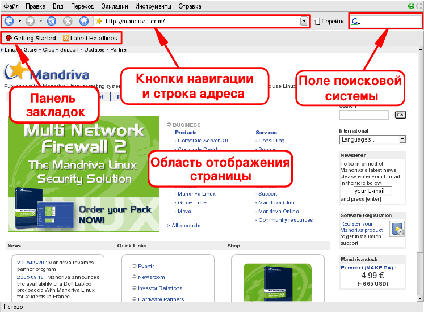Open the Переход menu
The width and height of the screenshot is (424, 313).
82,6
